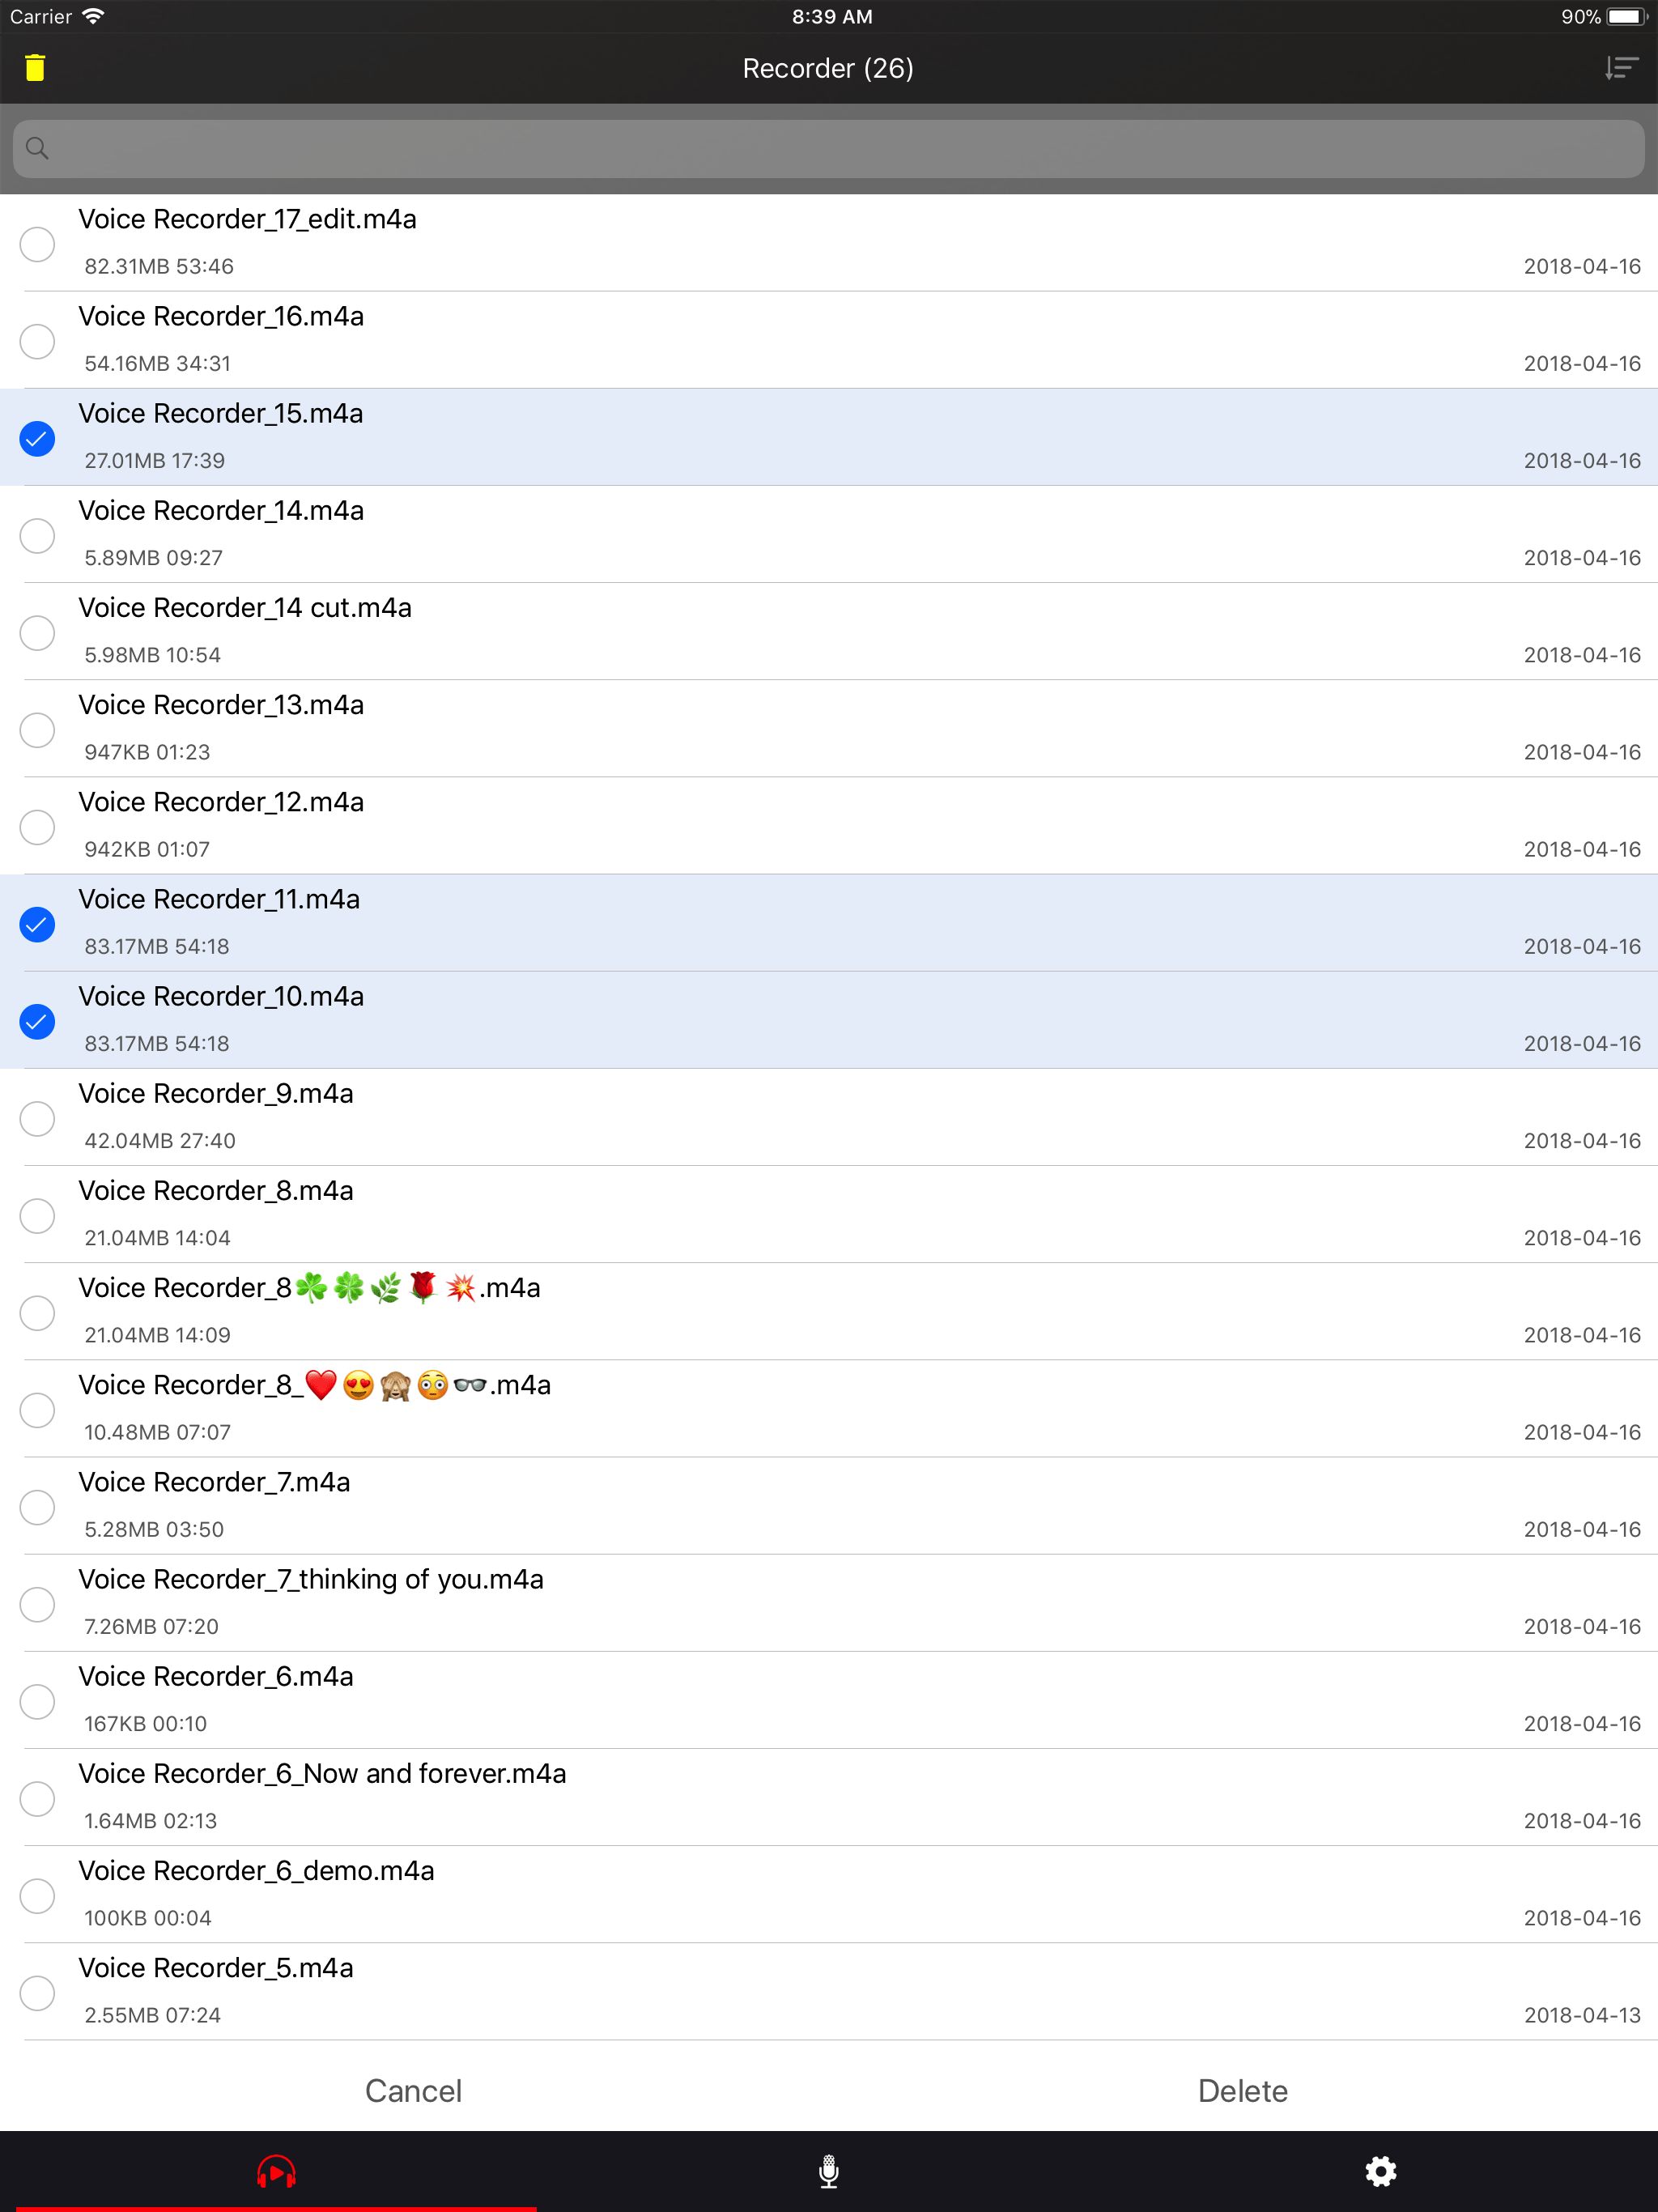This screenshot has height=2212, width=1658.
Task: Switch to the player tab with headphones icon
Action: pos(276,2171)
